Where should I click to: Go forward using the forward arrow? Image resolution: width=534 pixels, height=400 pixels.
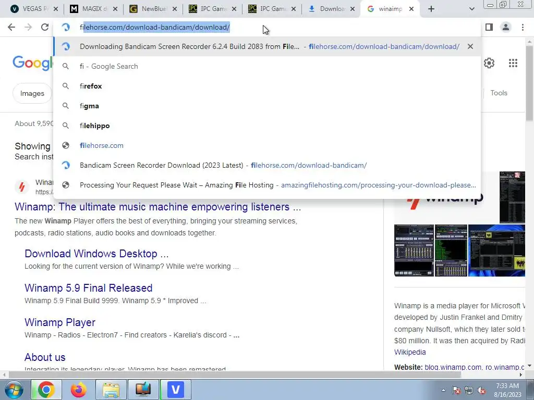coord(28,27)
